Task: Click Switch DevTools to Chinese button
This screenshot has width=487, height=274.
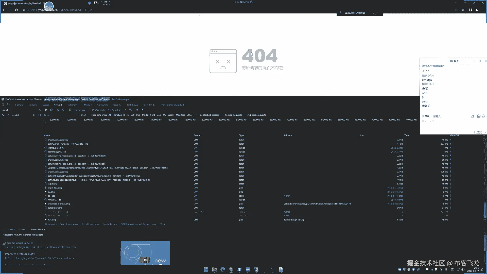Action: [x=95, y=99]
